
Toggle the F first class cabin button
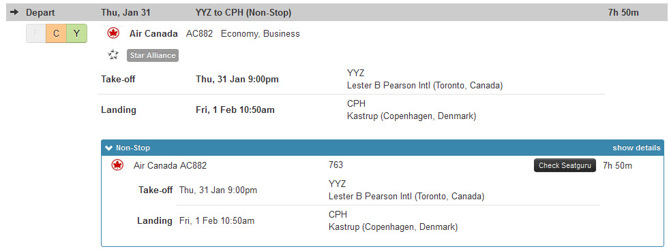tap(36, 33)
